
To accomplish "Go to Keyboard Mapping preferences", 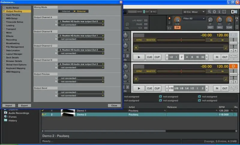I will pyautogui.click(x=16, y=68).
